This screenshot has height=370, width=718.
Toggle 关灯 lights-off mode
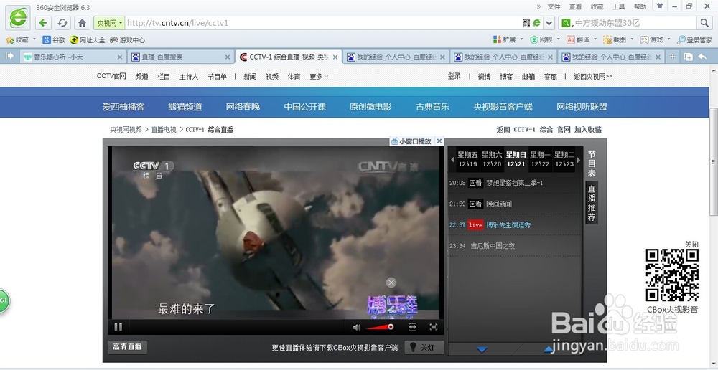pos(424,348)
